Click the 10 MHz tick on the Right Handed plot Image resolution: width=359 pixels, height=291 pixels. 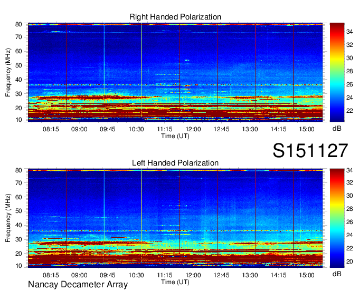[18, 120]
